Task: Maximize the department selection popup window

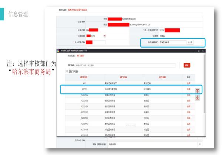Action: pyautogui.click(x=198, y=50)
